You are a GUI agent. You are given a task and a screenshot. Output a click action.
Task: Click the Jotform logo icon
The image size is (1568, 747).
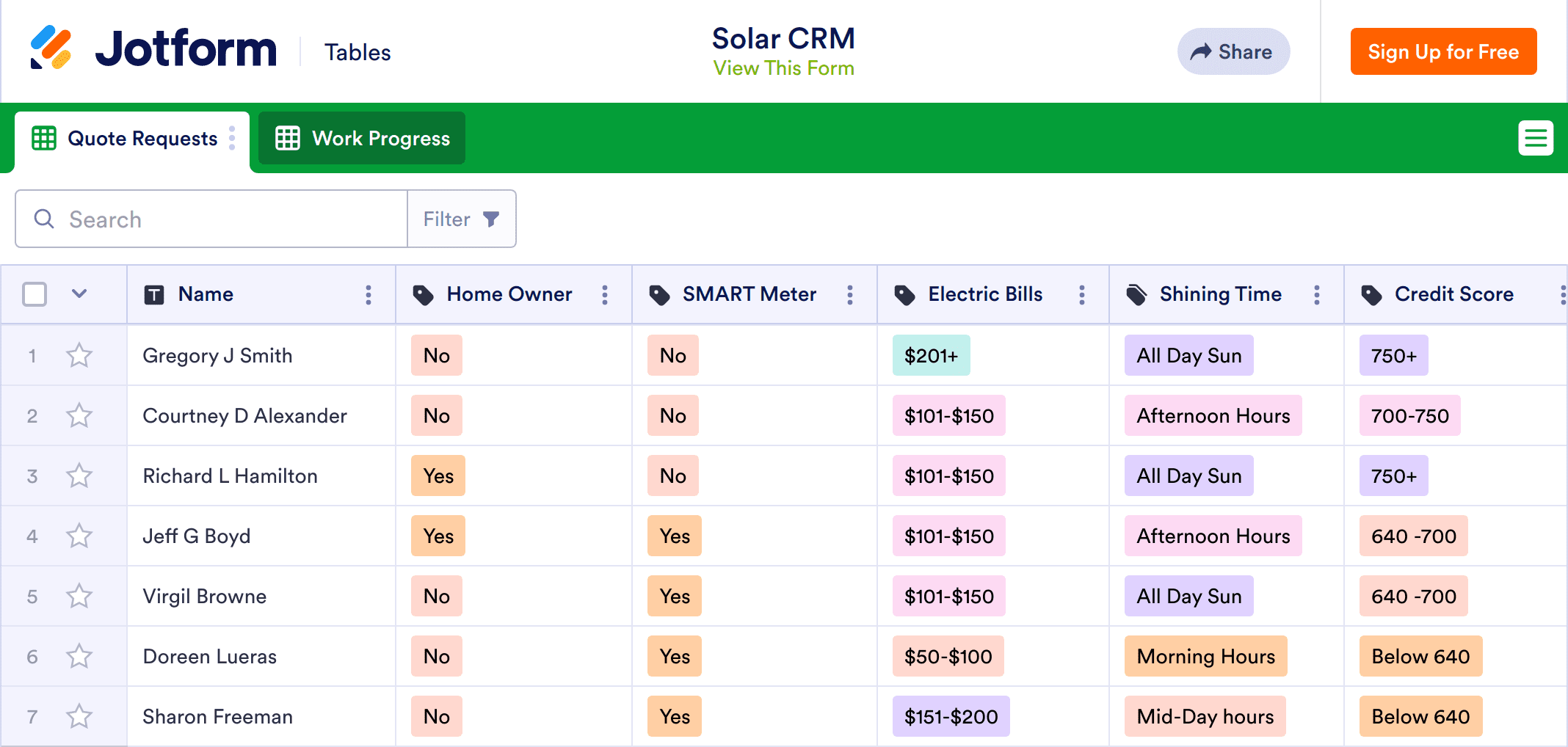(51, 48)
